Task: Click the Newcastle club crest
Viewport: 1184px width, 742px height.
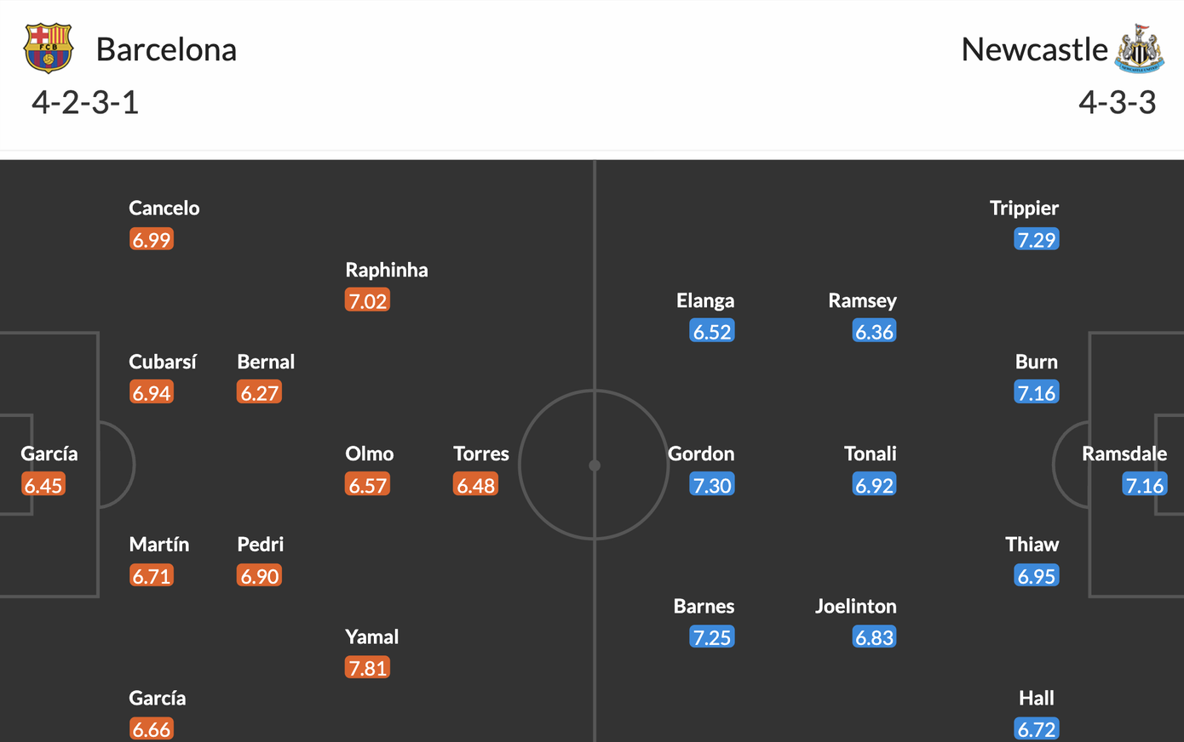Action: pyautogui.click(x=1141, y=49)
